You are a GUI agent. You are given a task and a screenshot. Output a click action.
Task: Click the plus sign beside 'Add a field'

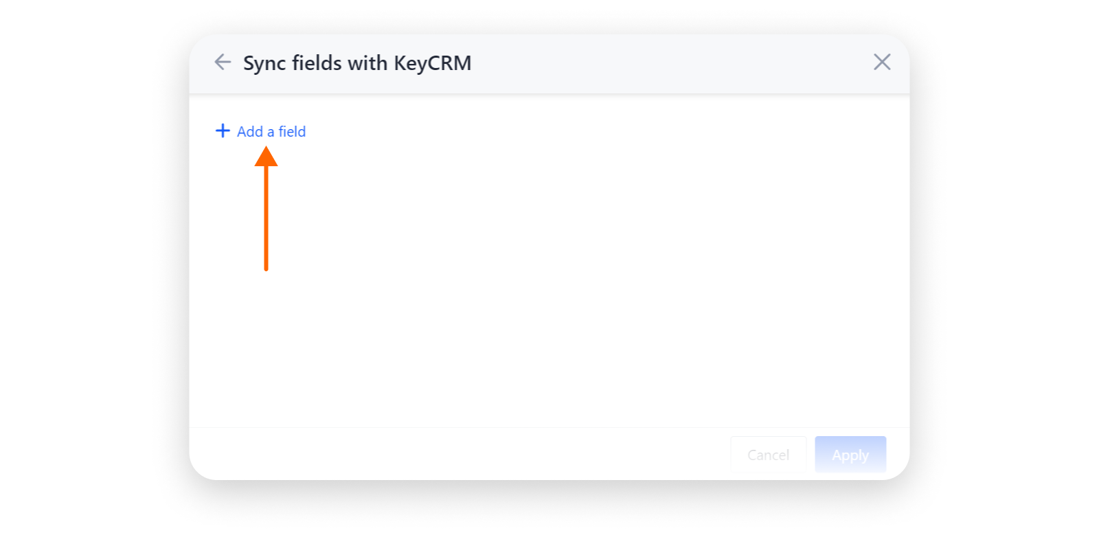(x=223, y=130)
